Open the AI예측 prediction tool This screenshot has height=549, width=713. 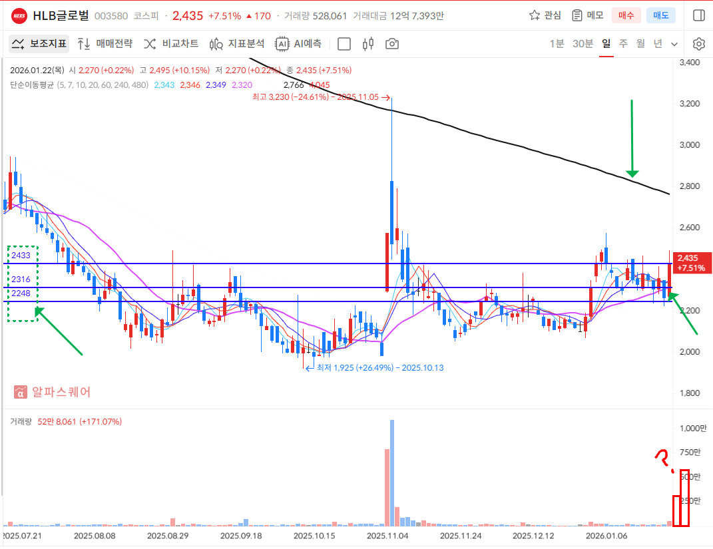point(299,44)
